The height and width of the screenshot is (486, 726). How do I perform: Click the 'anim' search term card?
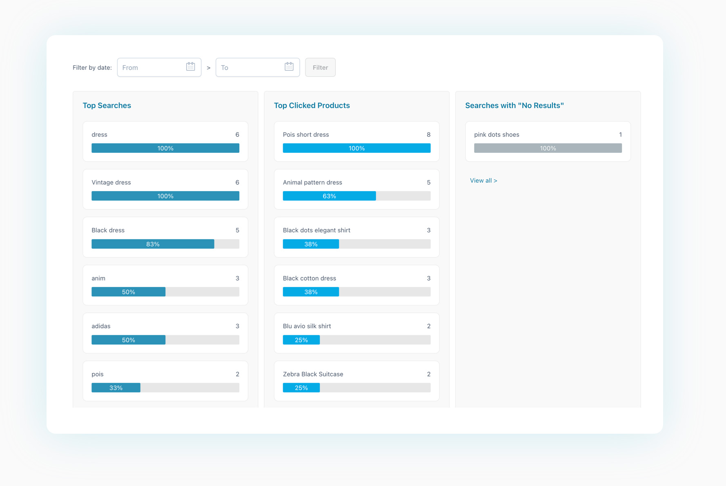point(165,285)
